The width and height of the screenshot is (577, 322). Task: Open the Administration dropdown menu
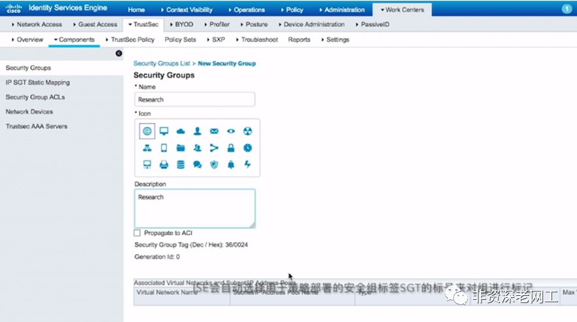click(x=342, y=10)
